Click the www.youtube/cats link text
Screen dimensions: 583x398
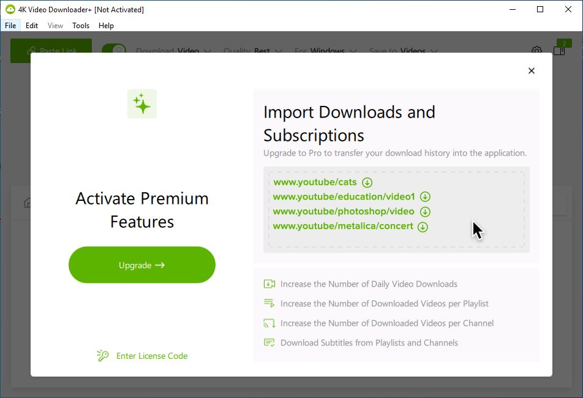click(315, 182)
